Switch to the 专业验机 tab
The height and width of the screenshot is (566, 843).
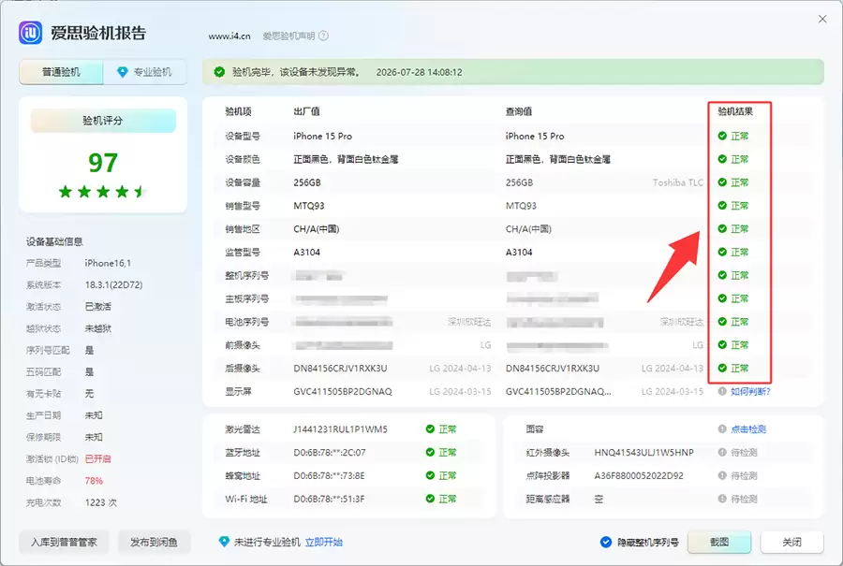[145, 72]
